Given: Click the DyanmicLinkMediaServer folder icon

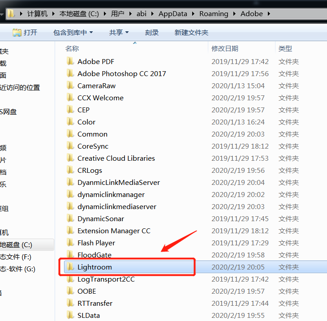Looking at the screenshot, I should click(70, 182).
